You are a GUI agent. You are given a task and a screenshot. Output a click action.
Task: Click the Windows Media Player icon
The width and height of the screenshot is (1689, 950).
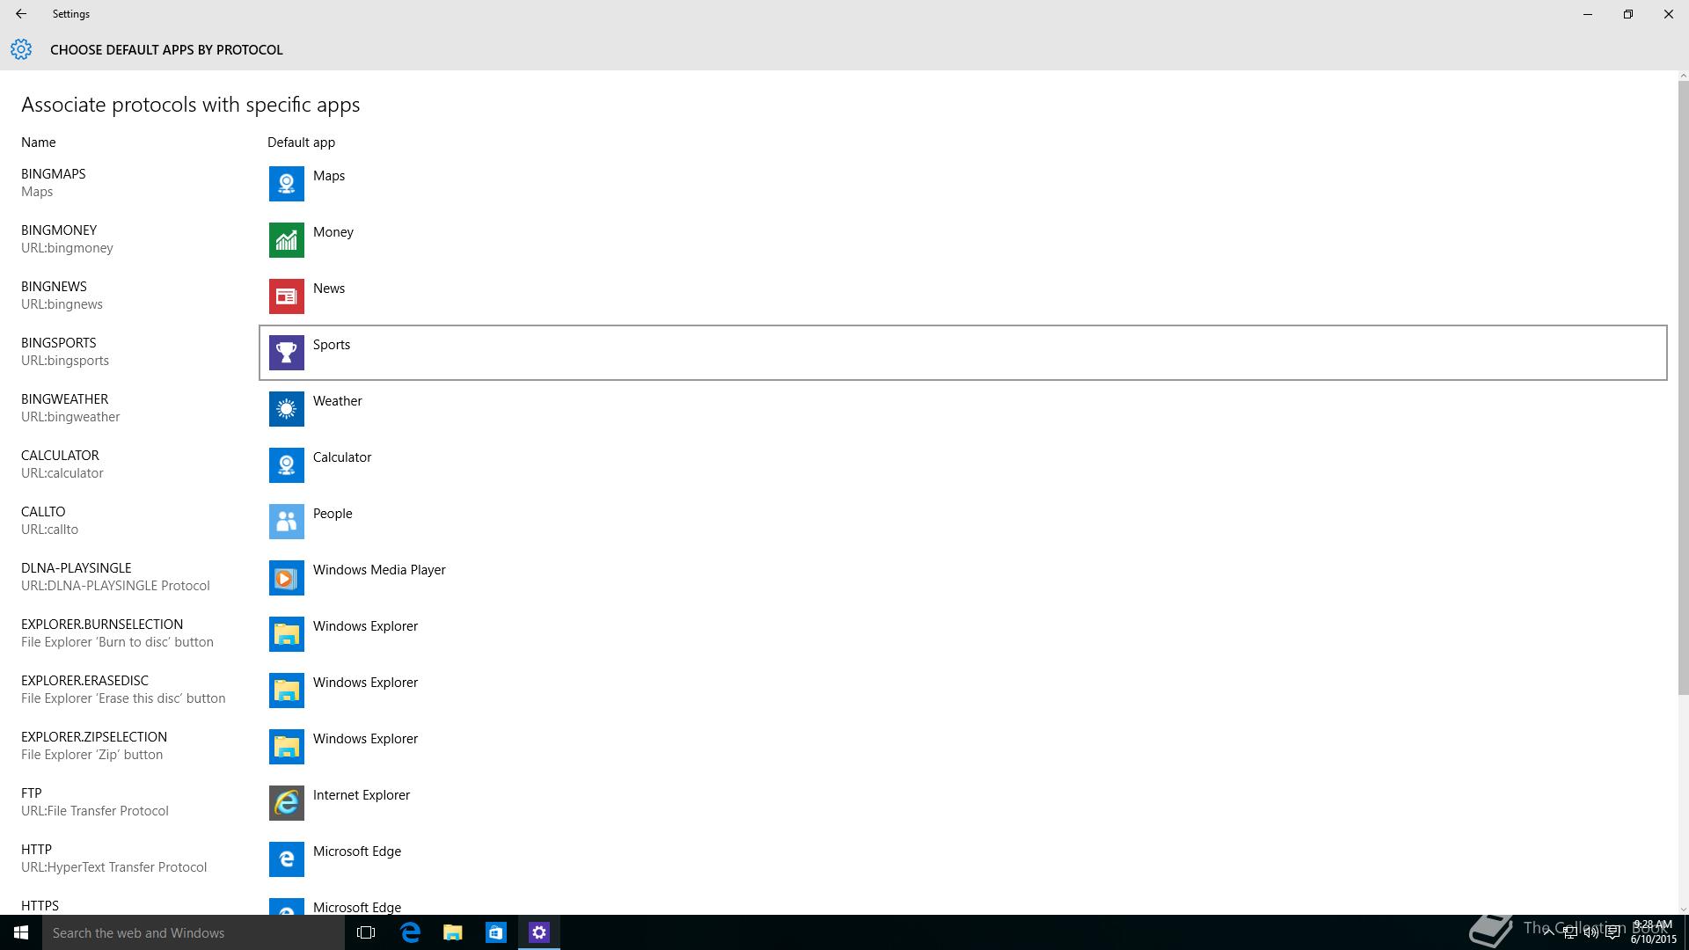(286, 578)
